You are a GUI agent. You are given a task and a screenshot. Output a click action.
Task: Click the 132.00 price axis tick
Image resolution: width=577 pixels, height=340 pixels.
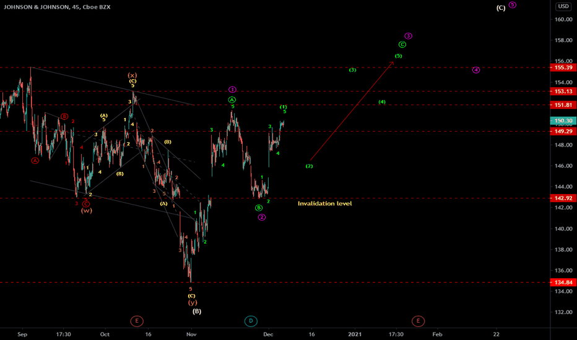point(563,312)
